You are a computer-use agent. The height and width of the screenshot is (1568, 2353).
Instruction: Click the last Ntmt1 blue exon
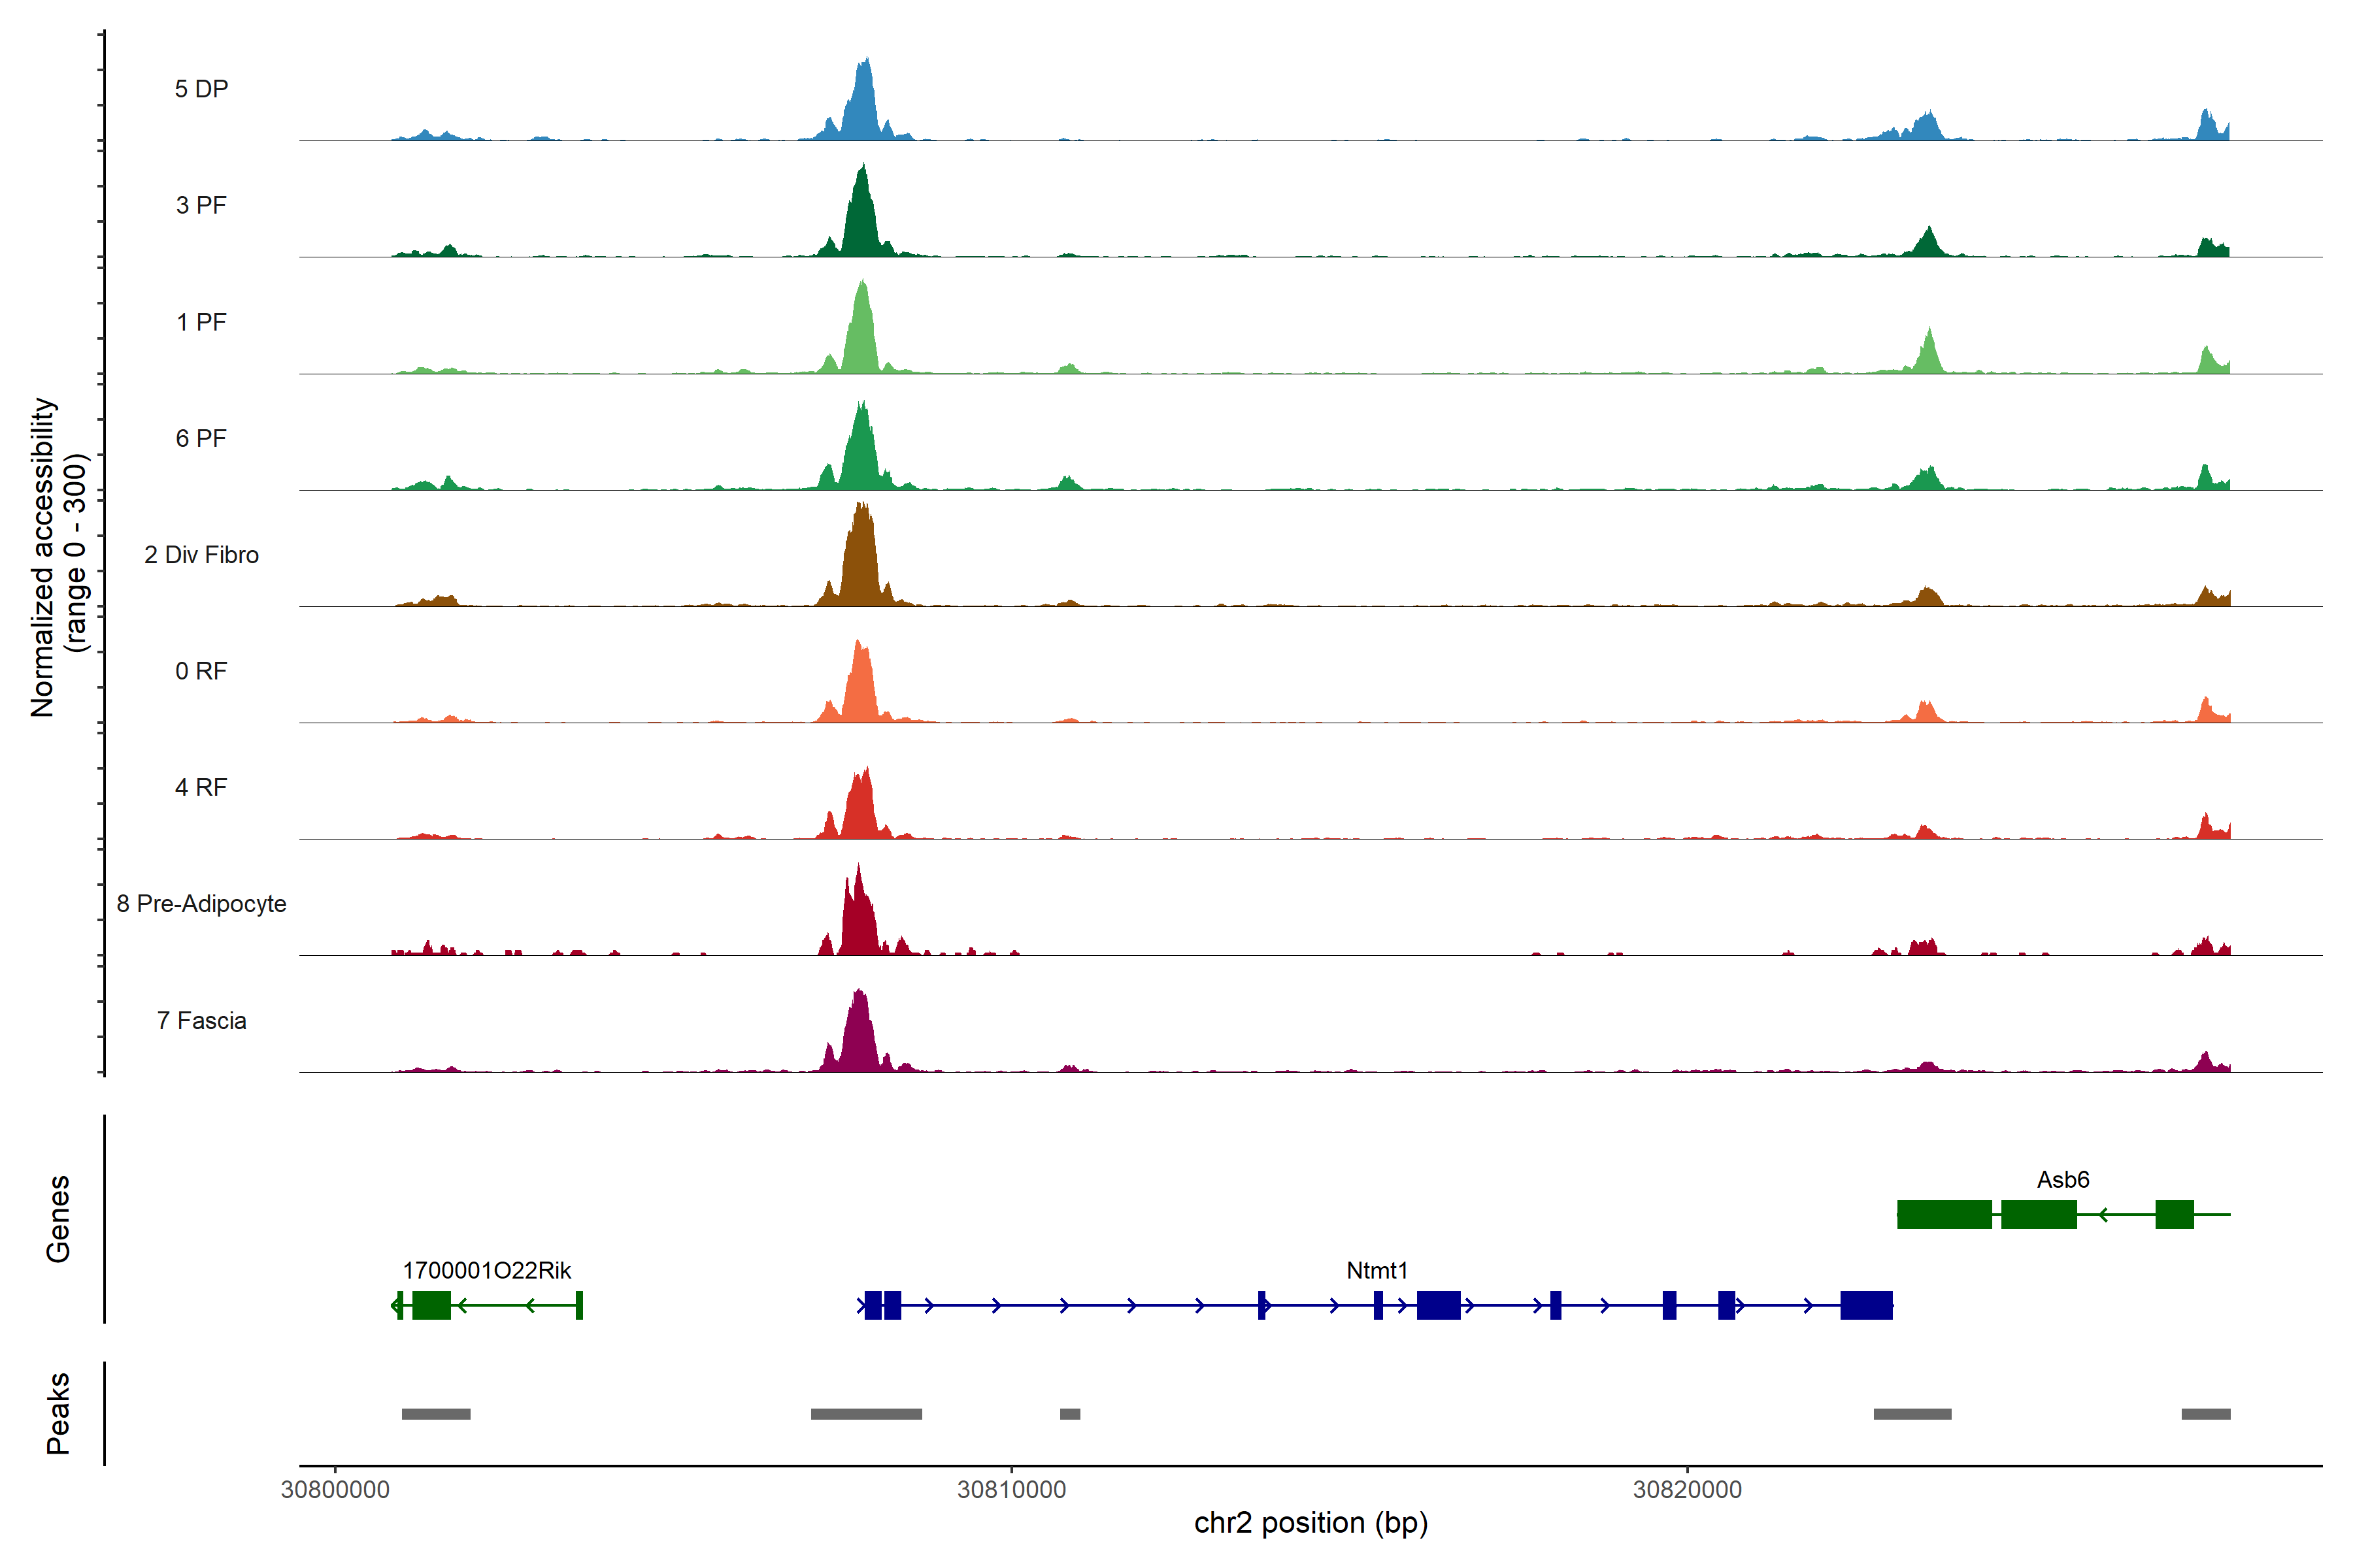tap(1866, 1305)
